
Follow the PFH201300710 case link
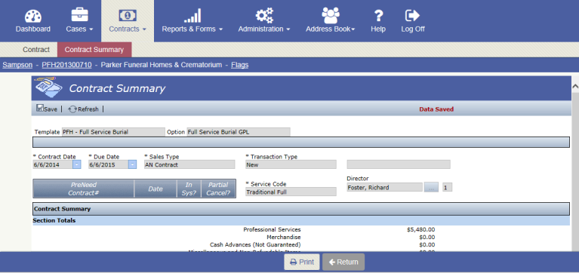click(x=67, y=65)
